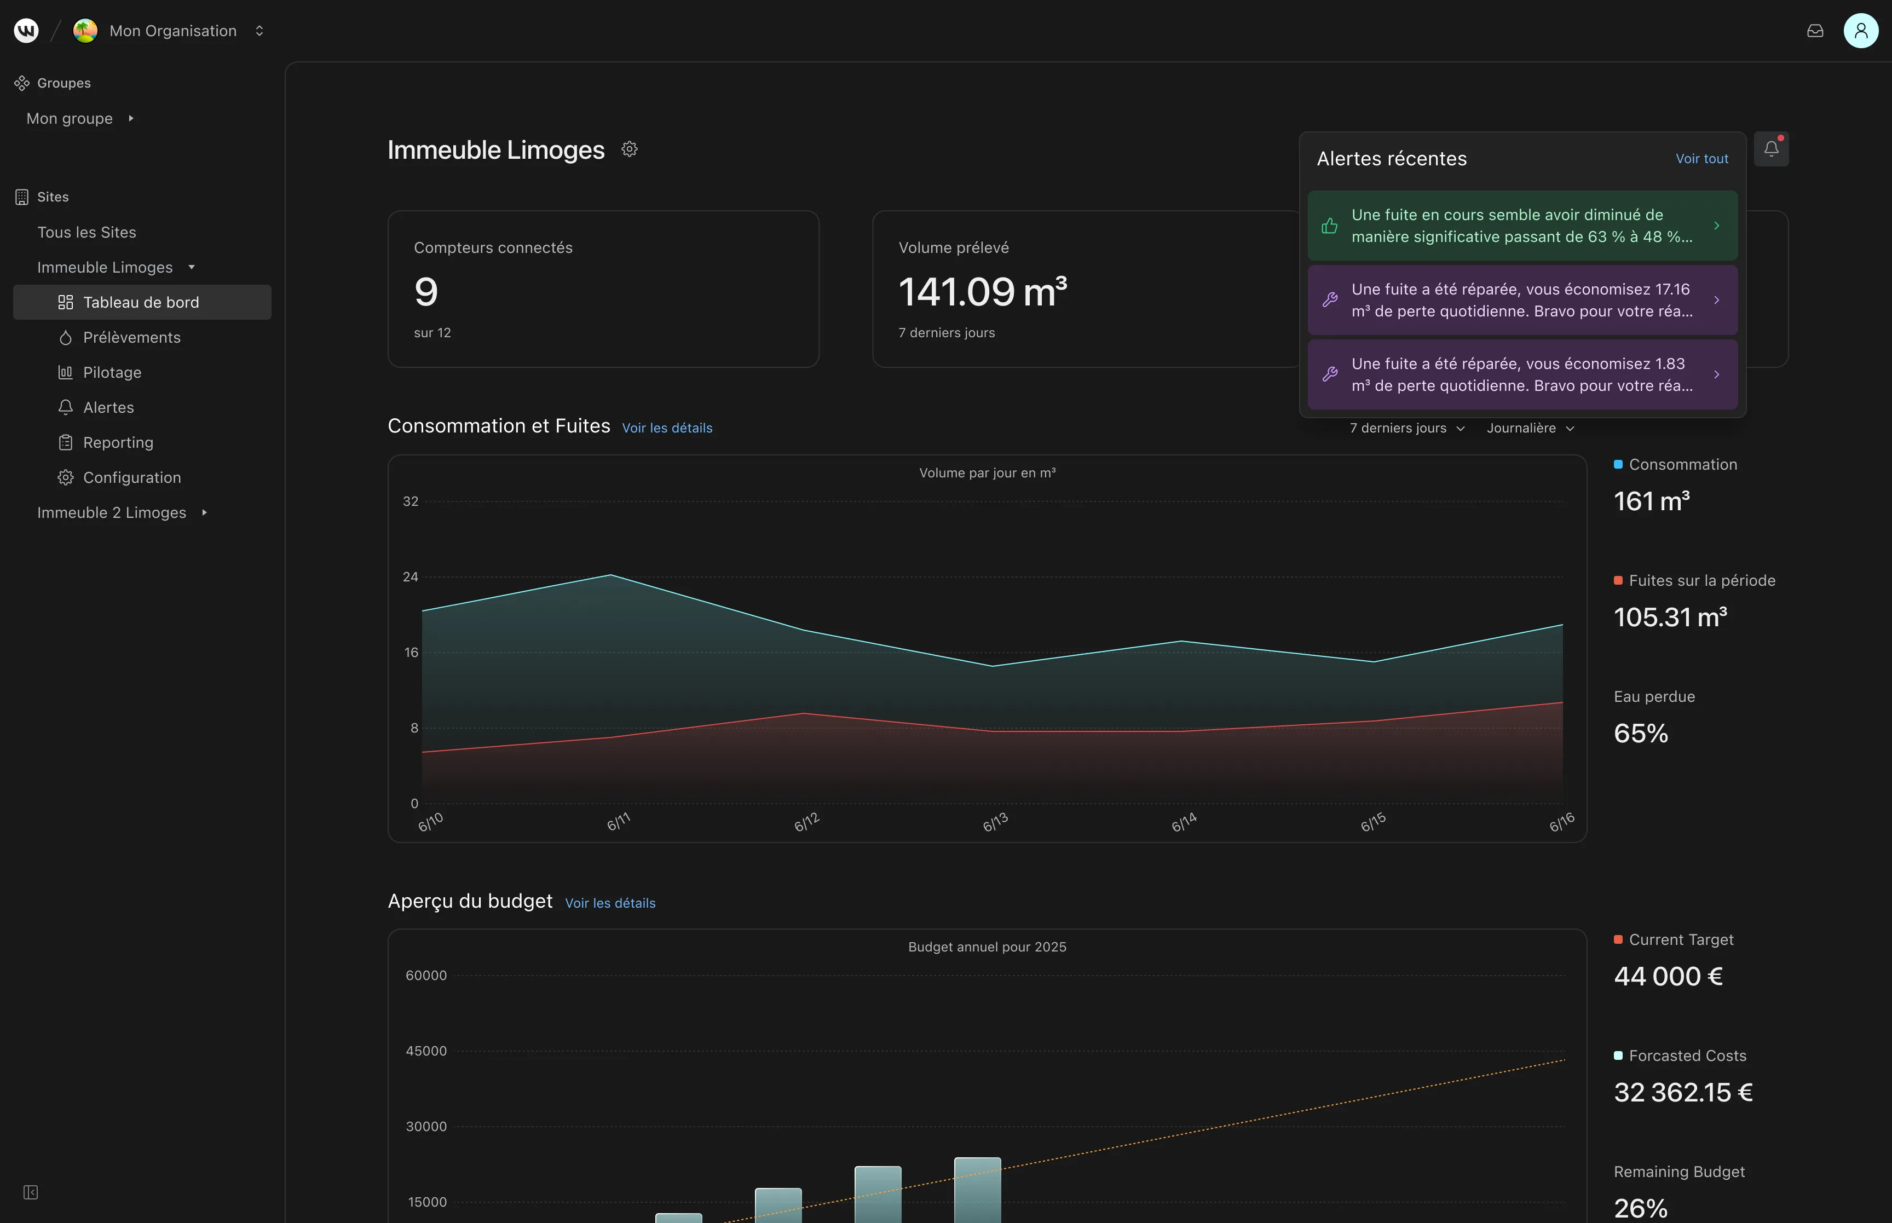The image size is (1892, 1223).
Task: Click Voir les détails next to Aperçu du budget
Action: (610, 903)
